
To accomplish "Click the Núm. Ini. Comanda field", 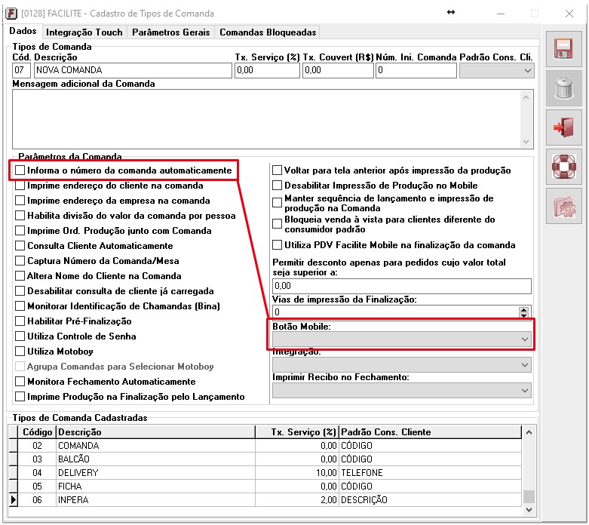I will coord(416,70).
